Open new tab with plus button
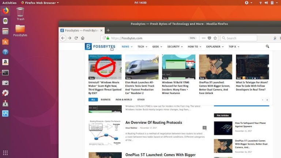Screen dimensions: 281x158 pyautogui.click(x=108, y=30)
